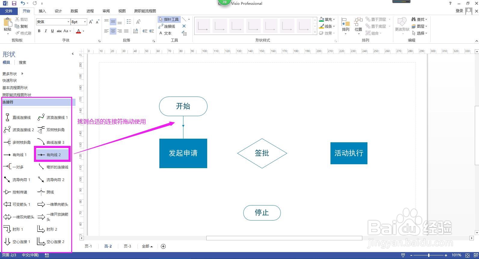The height and width of the screenshot is (259, 479).
Task: Pick the 波浪连接线 1 connector shape
Action: 53,117
